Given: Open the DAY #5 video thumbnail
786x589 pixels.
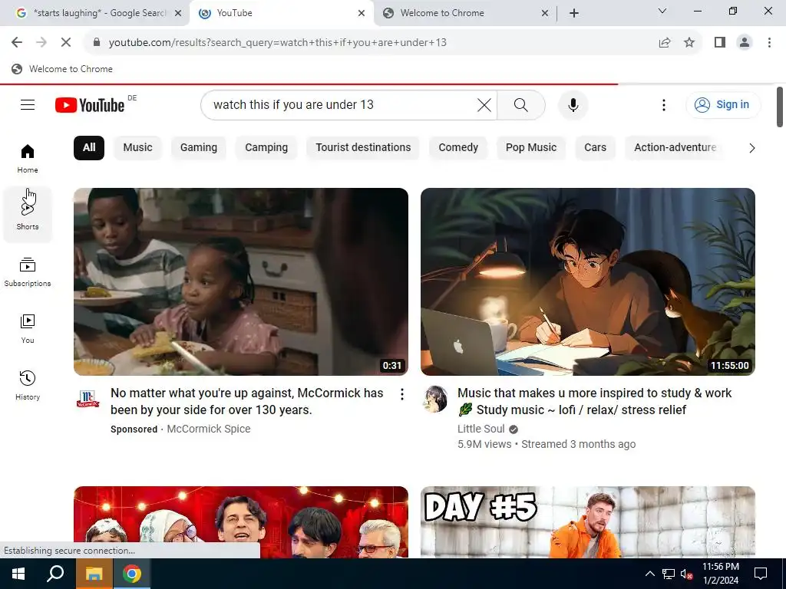Looking at the screenshot, I should pyautogui.click(x=587, y=522).
